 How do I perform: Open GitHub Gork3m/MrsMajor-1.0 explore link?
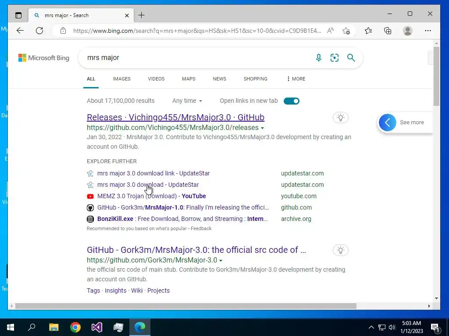tap(183, 208)
